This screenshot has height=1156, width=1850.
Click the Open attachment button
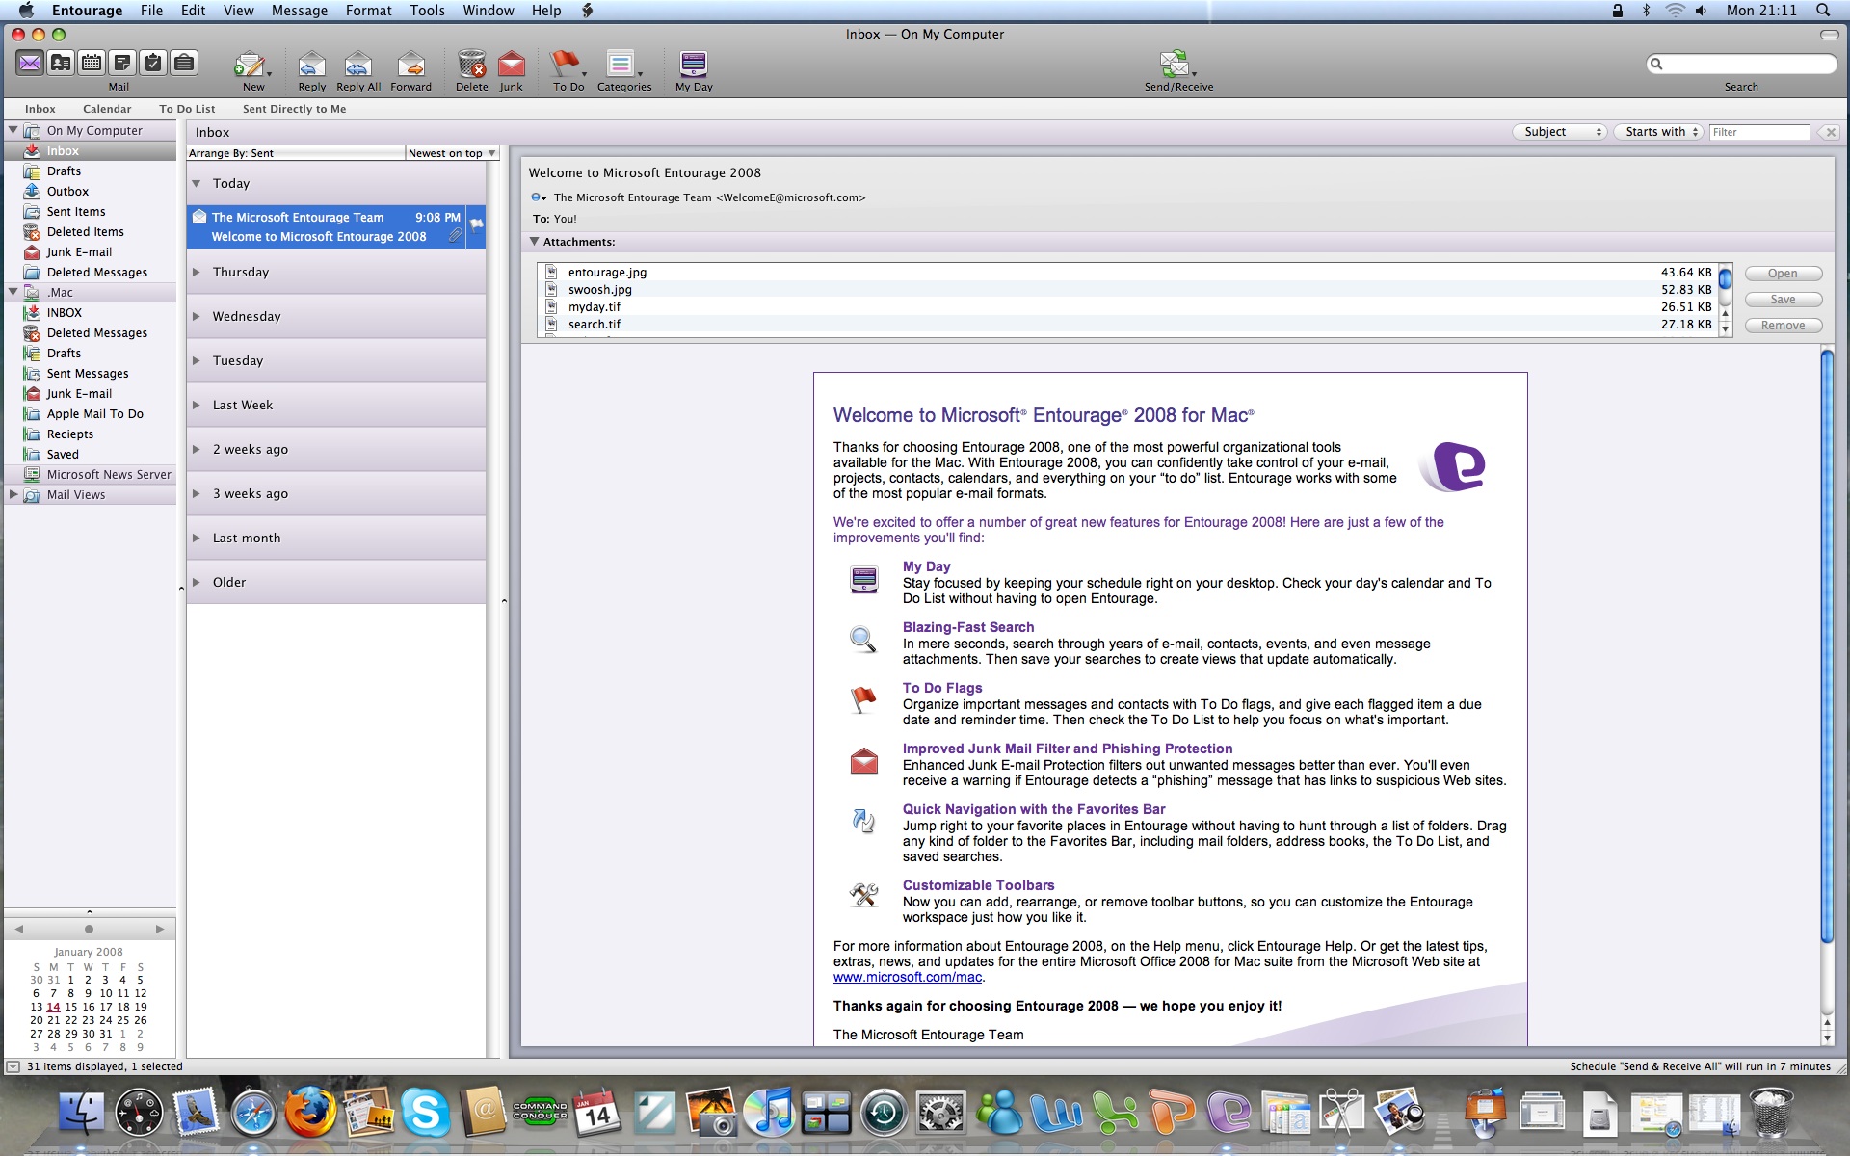[1783, 274]
